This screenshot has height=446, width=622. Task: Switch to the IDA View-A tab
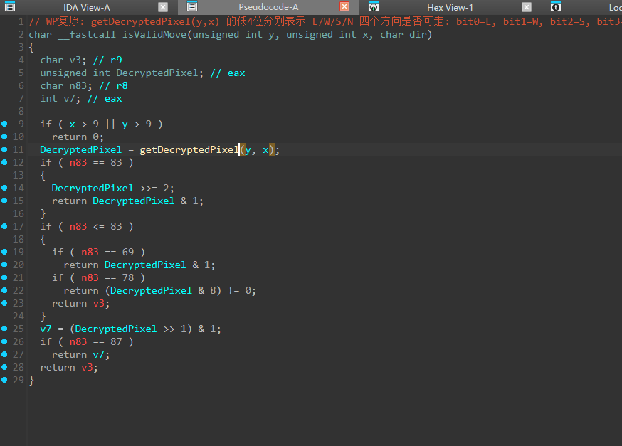pos(87,7)
